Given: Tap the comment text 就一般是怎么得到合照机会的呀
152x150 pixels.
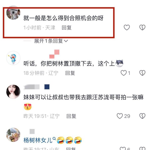Looking at the screenshot, I should click(63, 18).
